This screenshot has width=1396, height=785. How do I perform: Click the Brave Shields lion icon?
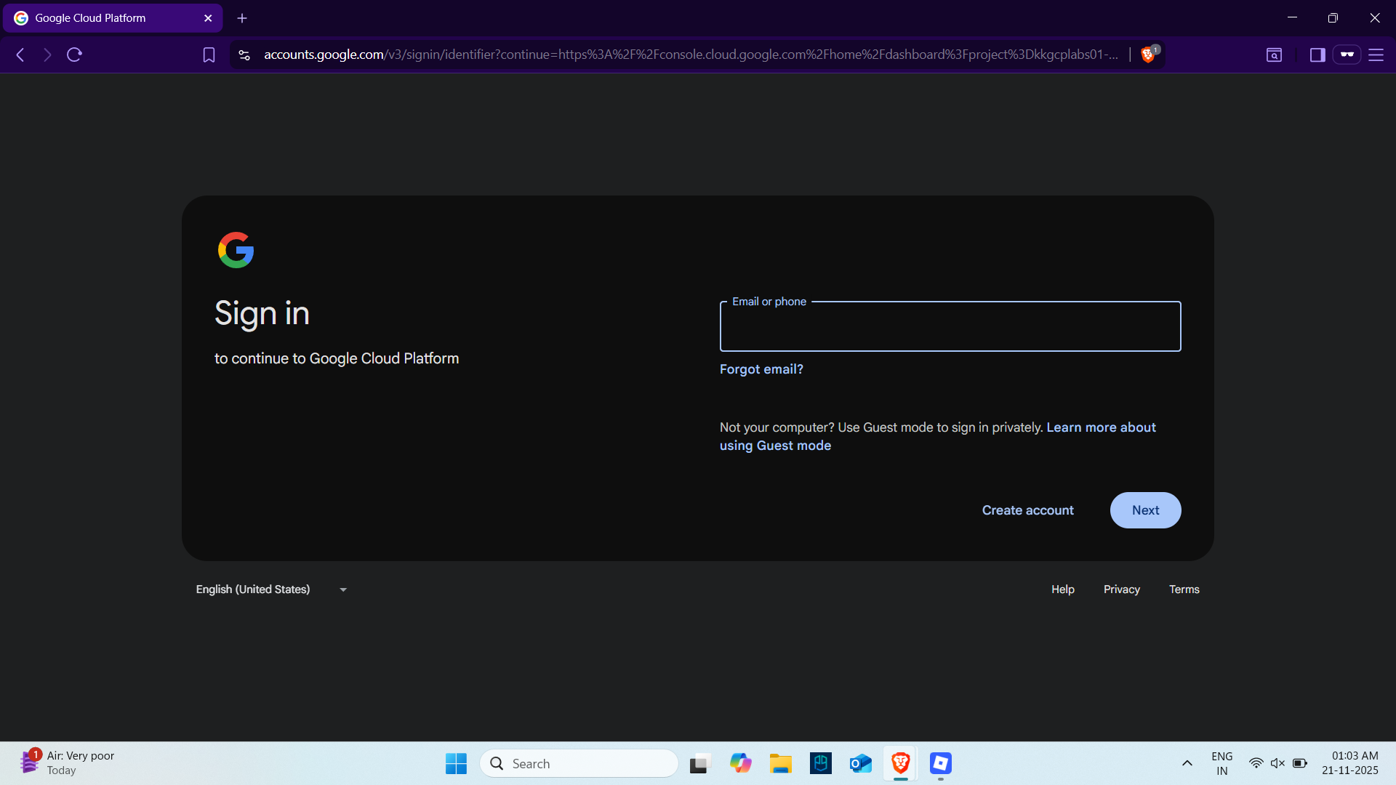point(1148,55)
